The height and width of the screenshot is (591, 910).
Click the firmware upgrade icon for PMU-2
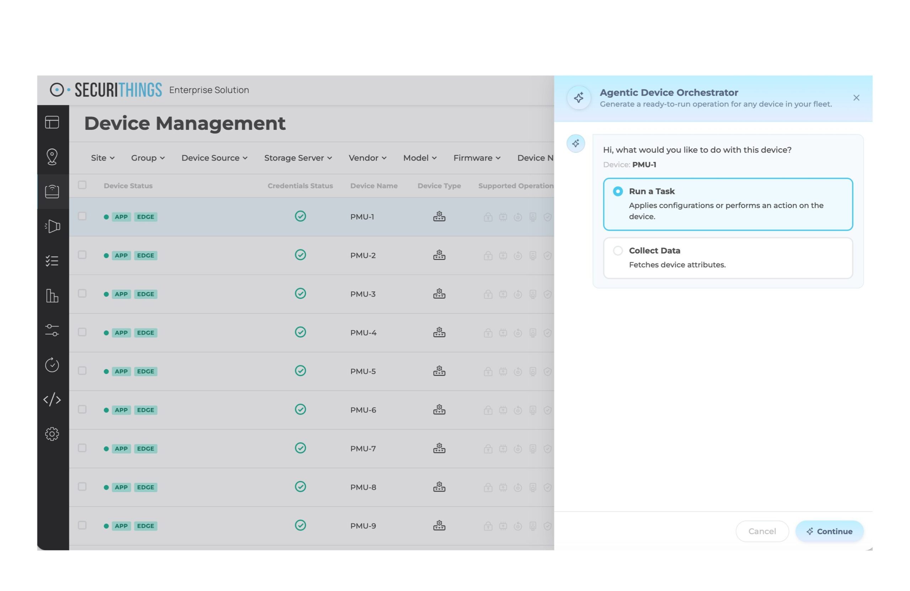tap(503, 255)
